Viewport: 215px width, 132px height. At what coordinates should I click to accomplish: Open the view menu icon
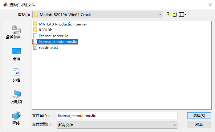(182, 14)
